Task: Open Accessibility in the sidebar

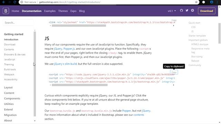Action: [11, 80]
